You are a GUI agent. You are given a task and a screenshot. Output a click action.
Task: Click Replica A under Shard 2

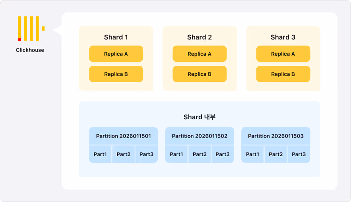(199, 54)
